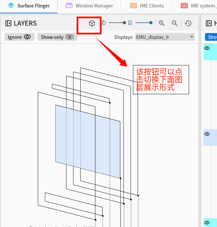Open the IME Clients tab
Image resolution: width=217 pixels, height=227 pixels.
(147, 6)
